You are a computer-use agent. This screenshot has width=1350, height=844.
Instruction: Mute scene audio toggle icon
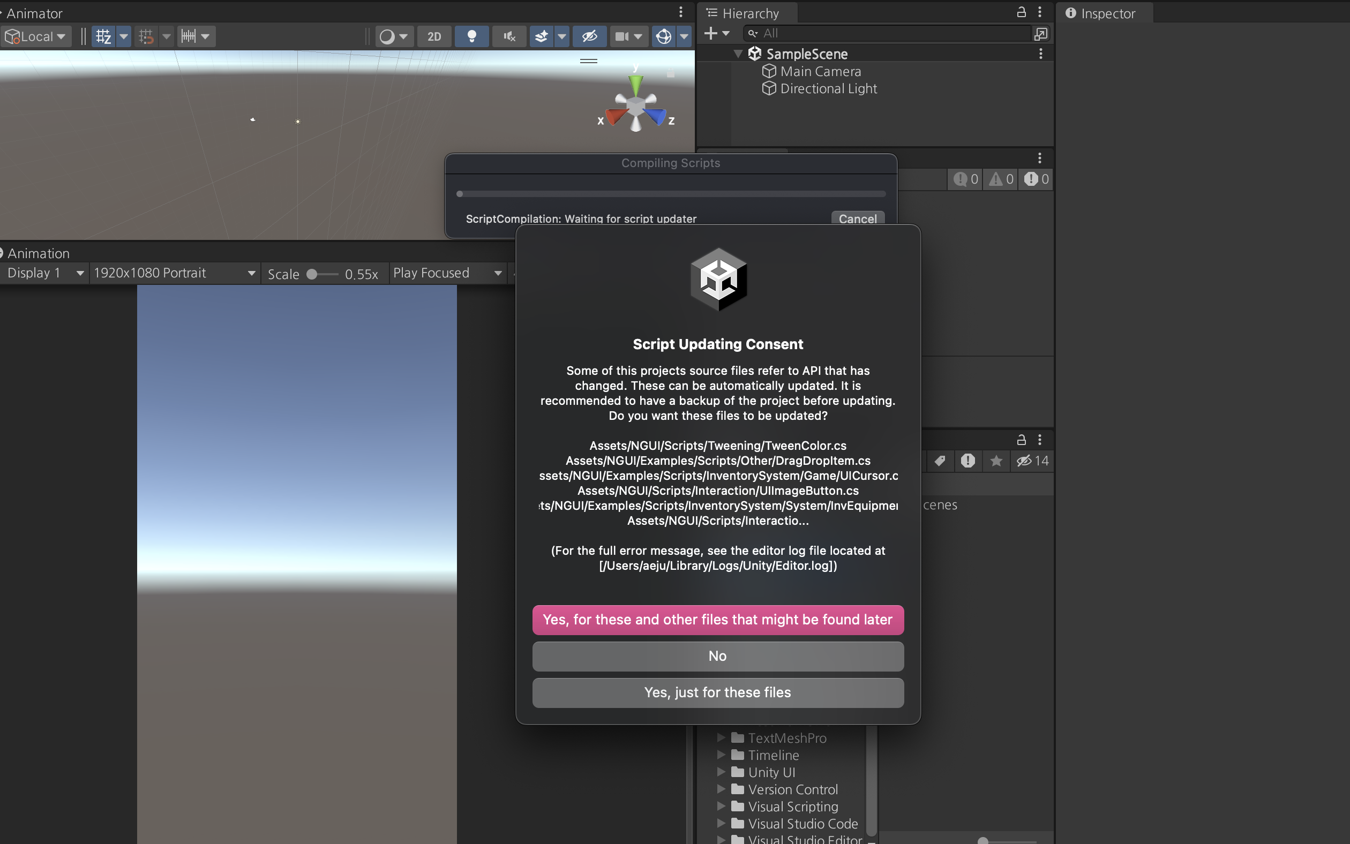pyautogui.click(x=508, y=37)
